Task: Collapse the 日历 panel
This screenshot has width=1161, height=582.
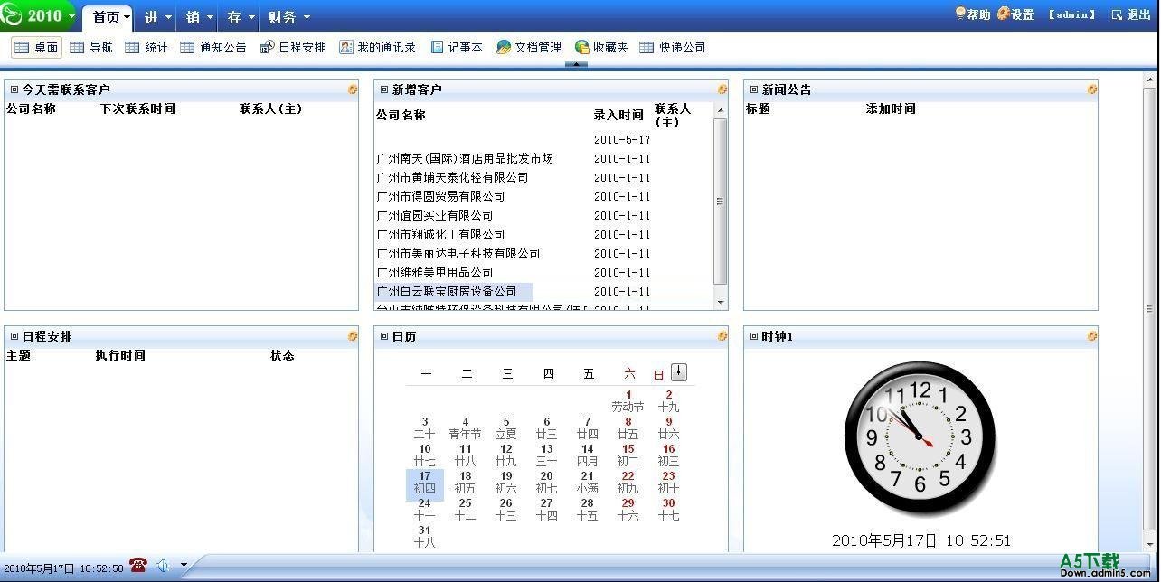Action: [x=384, y=336]
